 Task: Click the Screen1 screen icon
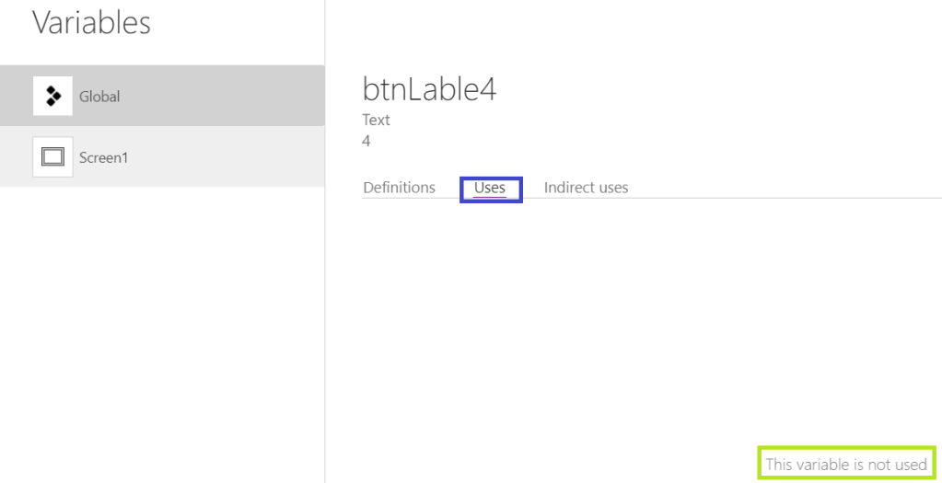pyautogui.click(x=52, y=157)
